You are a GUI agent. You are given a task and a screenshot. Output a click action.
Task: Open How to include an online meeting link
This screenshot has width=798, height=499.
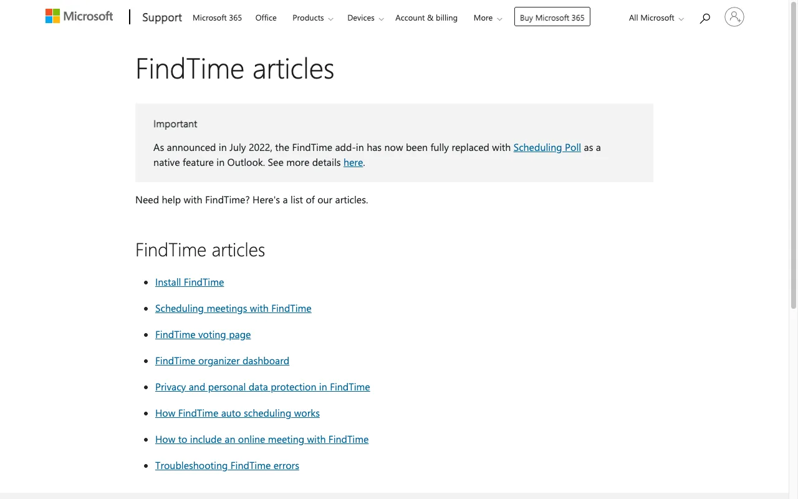262,439
